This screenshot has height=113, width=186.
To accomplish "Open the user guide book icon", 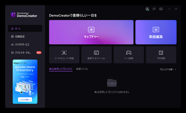I will click(161, 9).
